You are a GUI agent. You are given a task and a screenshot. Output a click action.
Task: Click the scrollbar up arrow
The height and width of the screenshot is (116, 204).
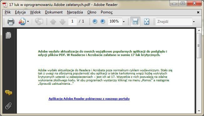pyautogui.click(x=199, y=30)
